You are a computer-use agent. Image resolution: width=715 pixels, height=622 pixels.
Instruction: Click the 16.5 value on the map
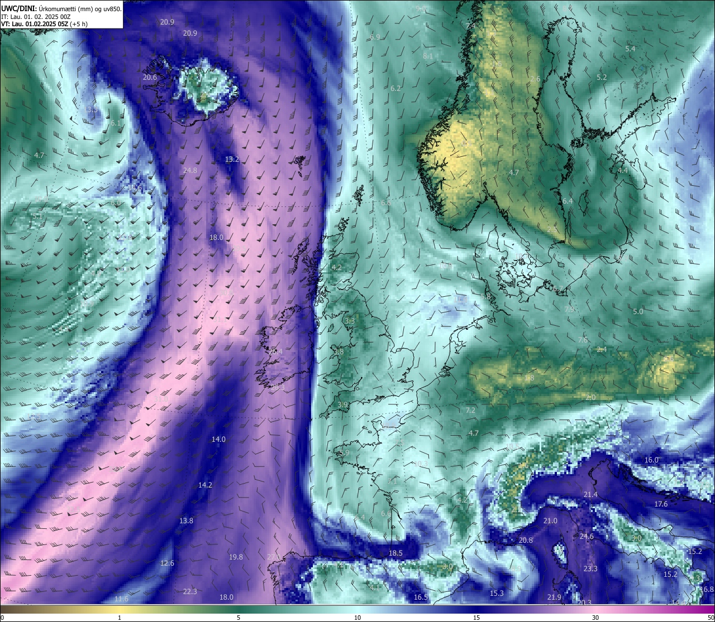[x=421, y=597]
